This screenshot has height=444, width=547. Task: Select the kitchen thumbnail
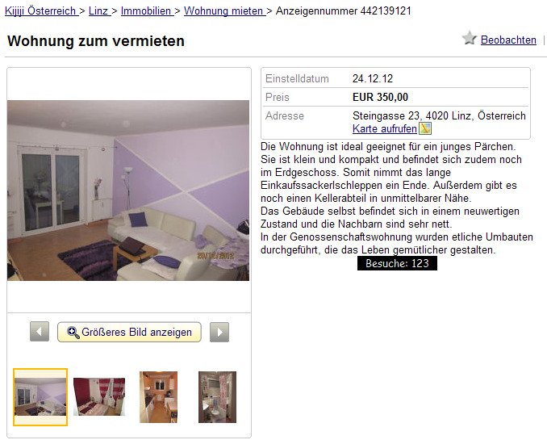click(158, 397)
